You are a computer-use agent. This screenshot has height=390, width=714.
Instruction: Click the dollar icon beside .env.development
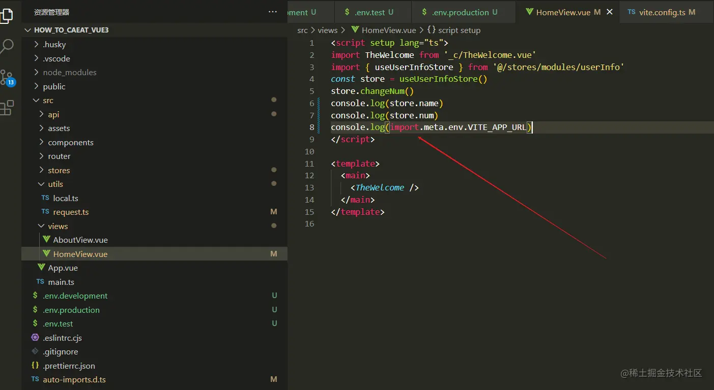35,296
